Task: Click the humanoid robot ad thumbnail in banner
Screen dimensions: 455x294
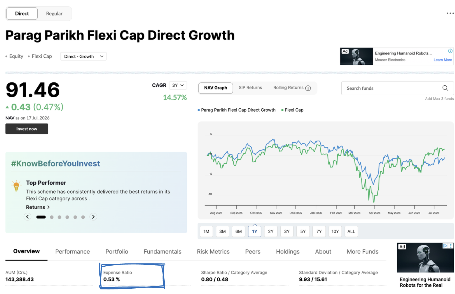Action: [x=356, y=56]
